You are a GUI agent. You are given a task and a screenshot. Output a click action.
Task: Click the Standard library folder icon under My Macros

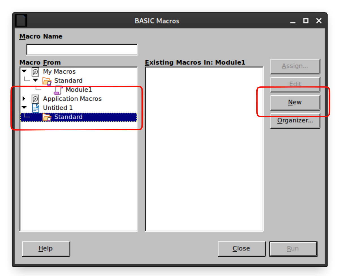[x=47, y=81]
